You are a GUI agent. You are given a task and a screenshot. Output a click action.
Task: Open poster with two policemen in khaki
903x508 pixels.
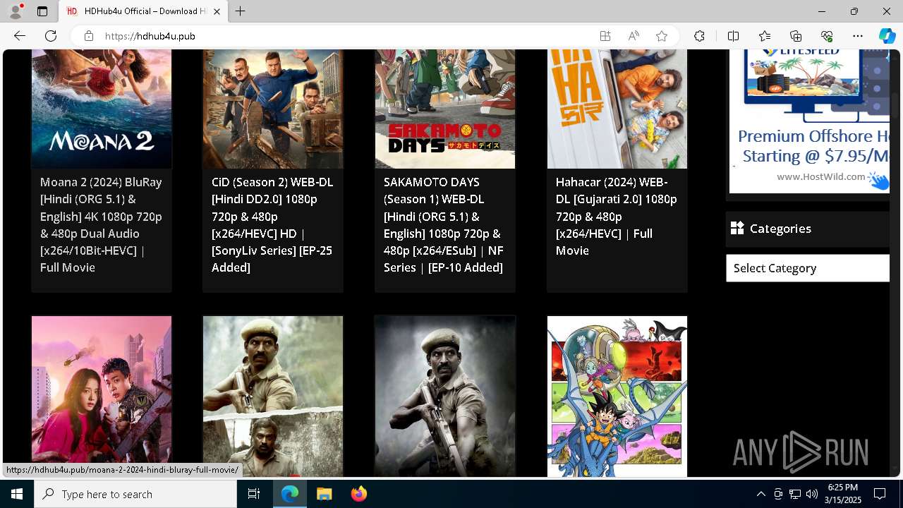[x=273, y=397]
